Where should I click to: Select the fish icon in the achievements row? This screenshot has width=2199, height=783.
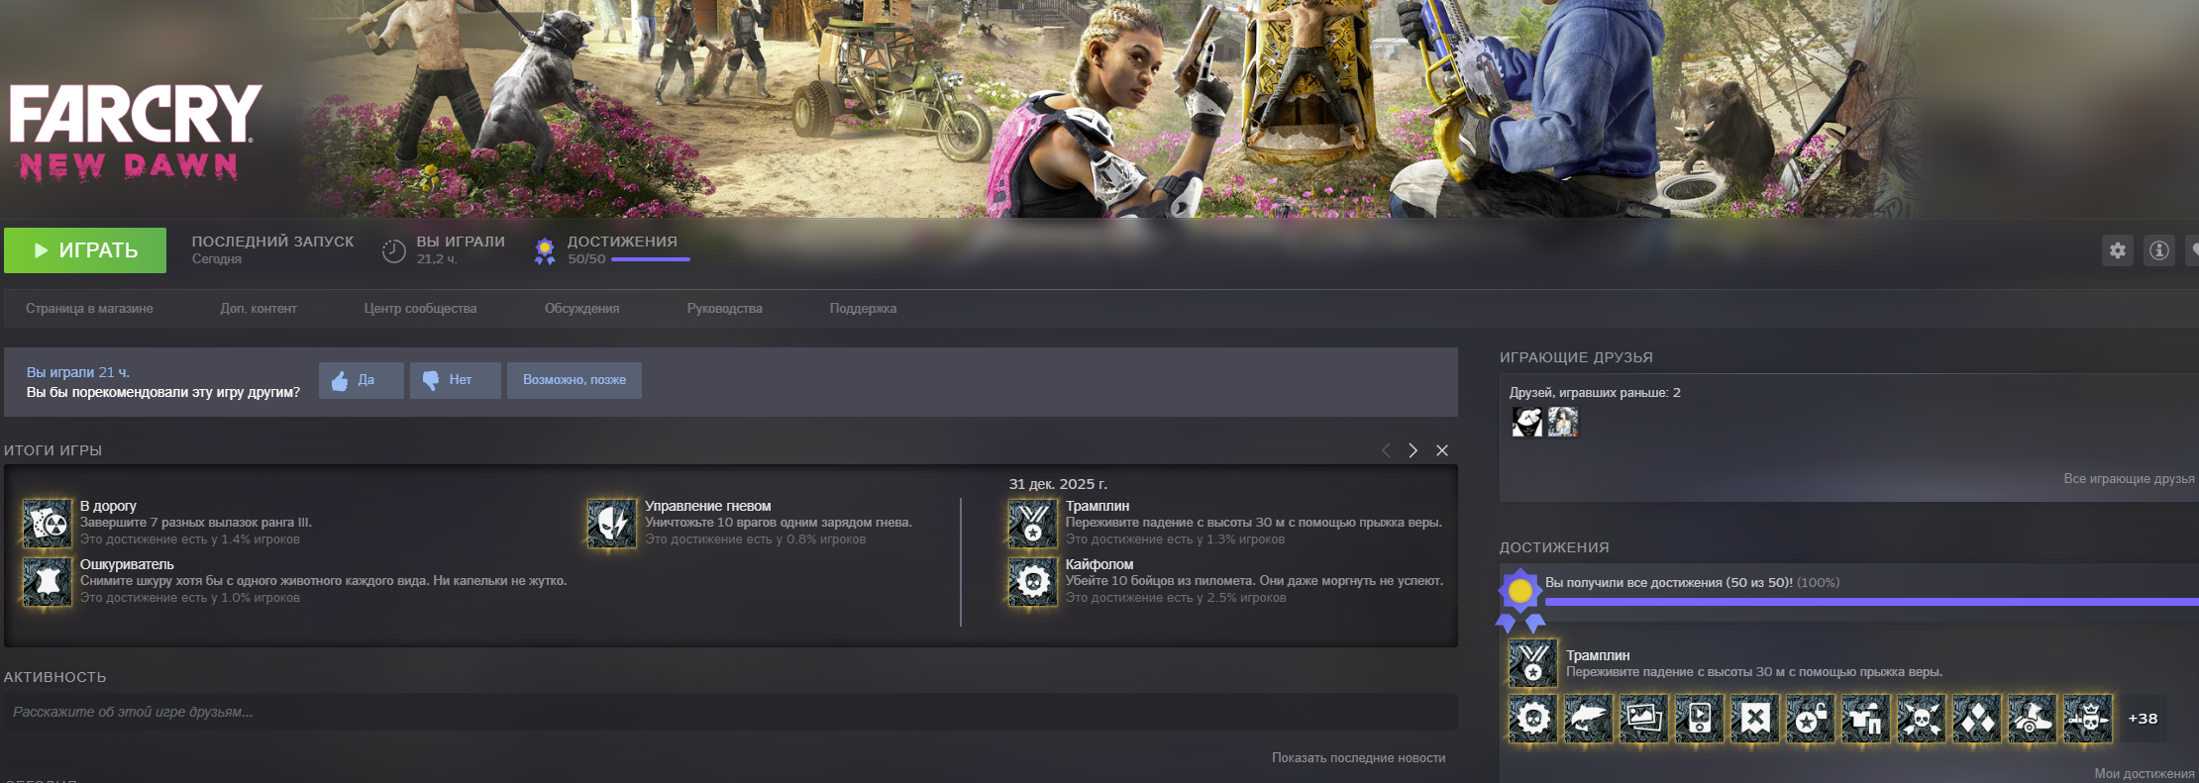click(1588, 718)
